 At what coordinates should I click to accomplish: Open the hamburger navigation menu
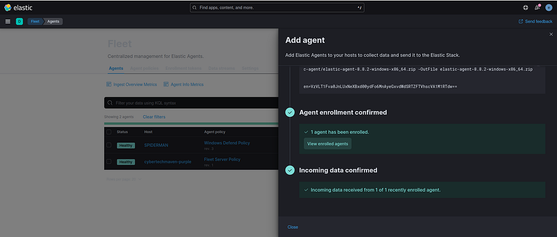point(8,22)
